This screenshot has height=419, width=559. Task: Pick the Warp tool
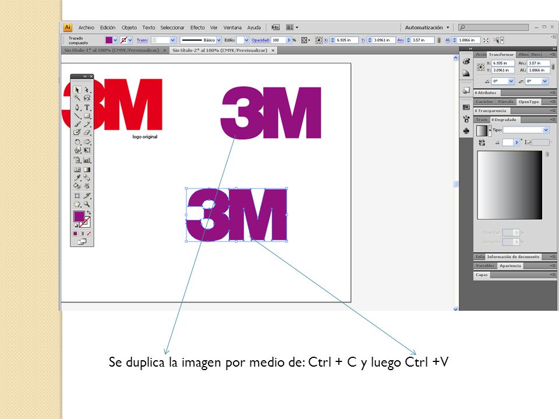click(77, 150)
